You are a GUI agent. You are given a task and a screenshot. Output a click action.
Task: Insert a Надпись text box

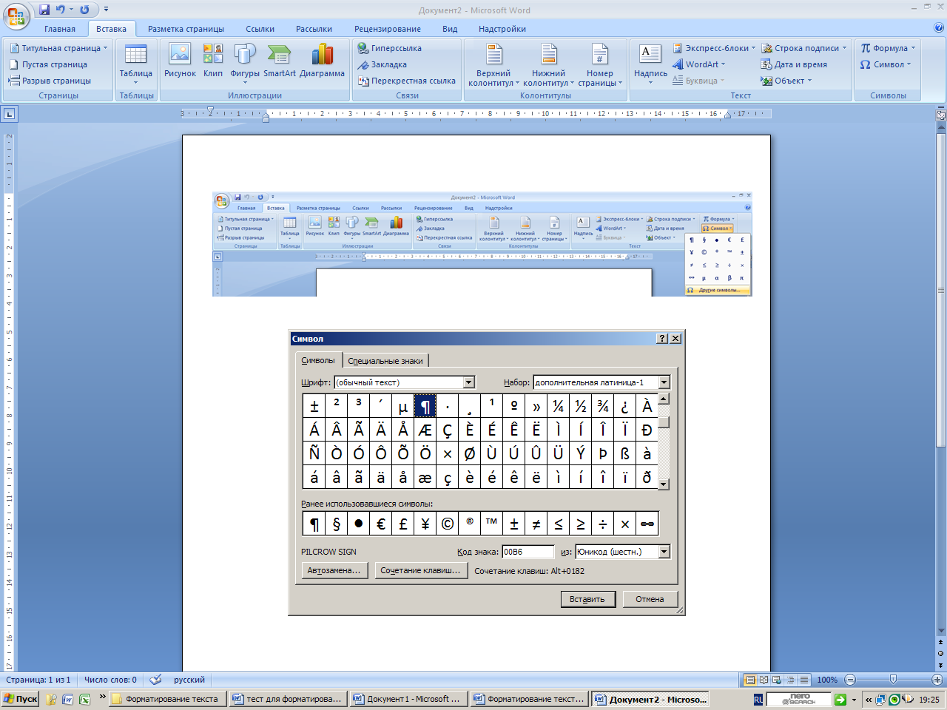point(650,64)
